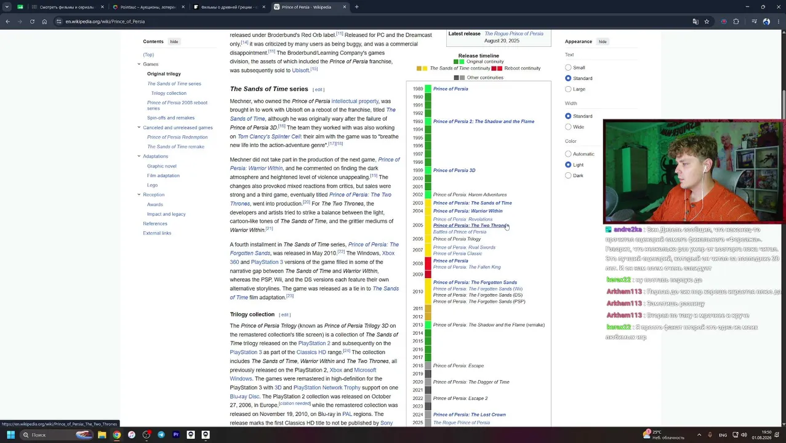This screenshot has width=786, height=443.
Task: Click green Original continuity legend swatch
Action: coord(459,62)
